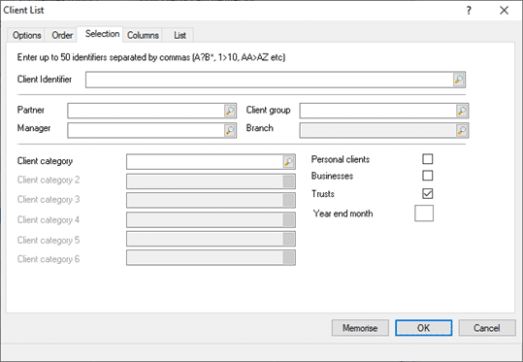Click the 'Trusts' label text
This screenshot has height=362, width=523.
click(323, 194)
